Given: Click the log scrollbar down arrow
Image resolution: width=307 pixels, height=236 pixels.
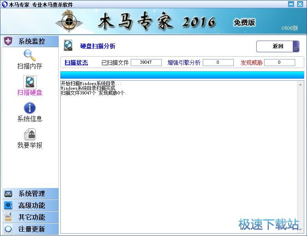Looking at the screenshot, I should (301, 229).
